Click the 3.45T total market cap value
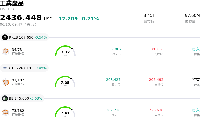Screen dimensions: 200x122 (x=149, y=15)
